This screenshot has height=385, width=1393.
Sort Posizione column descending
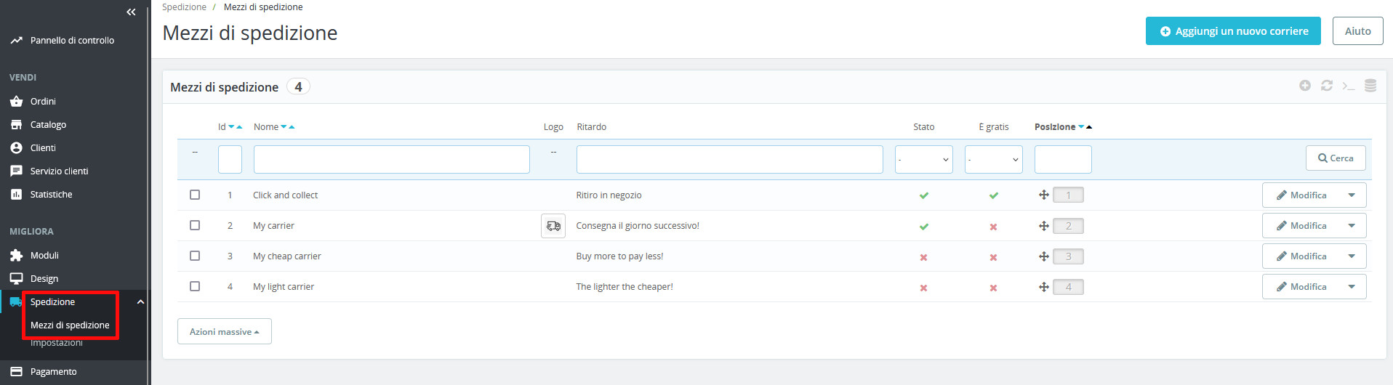click(x=1081, y=127)
